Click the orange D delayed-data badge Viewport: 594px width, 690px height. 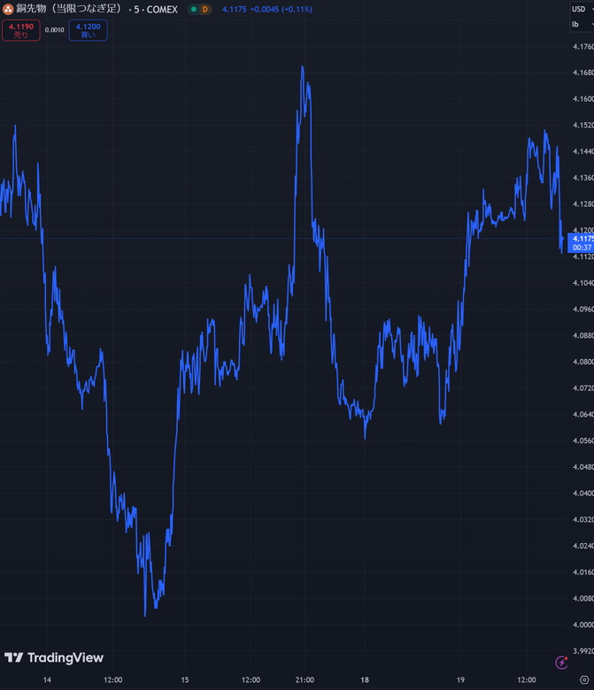205,10
